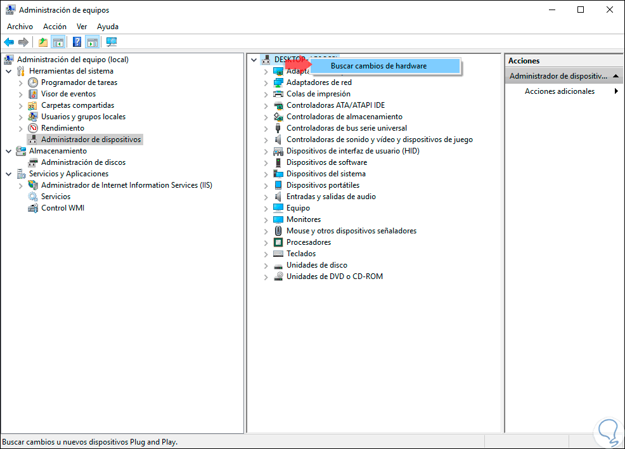This screenshot has width=625, height=449.
Task: Open the Ver menu
Action: click(82, 26)
